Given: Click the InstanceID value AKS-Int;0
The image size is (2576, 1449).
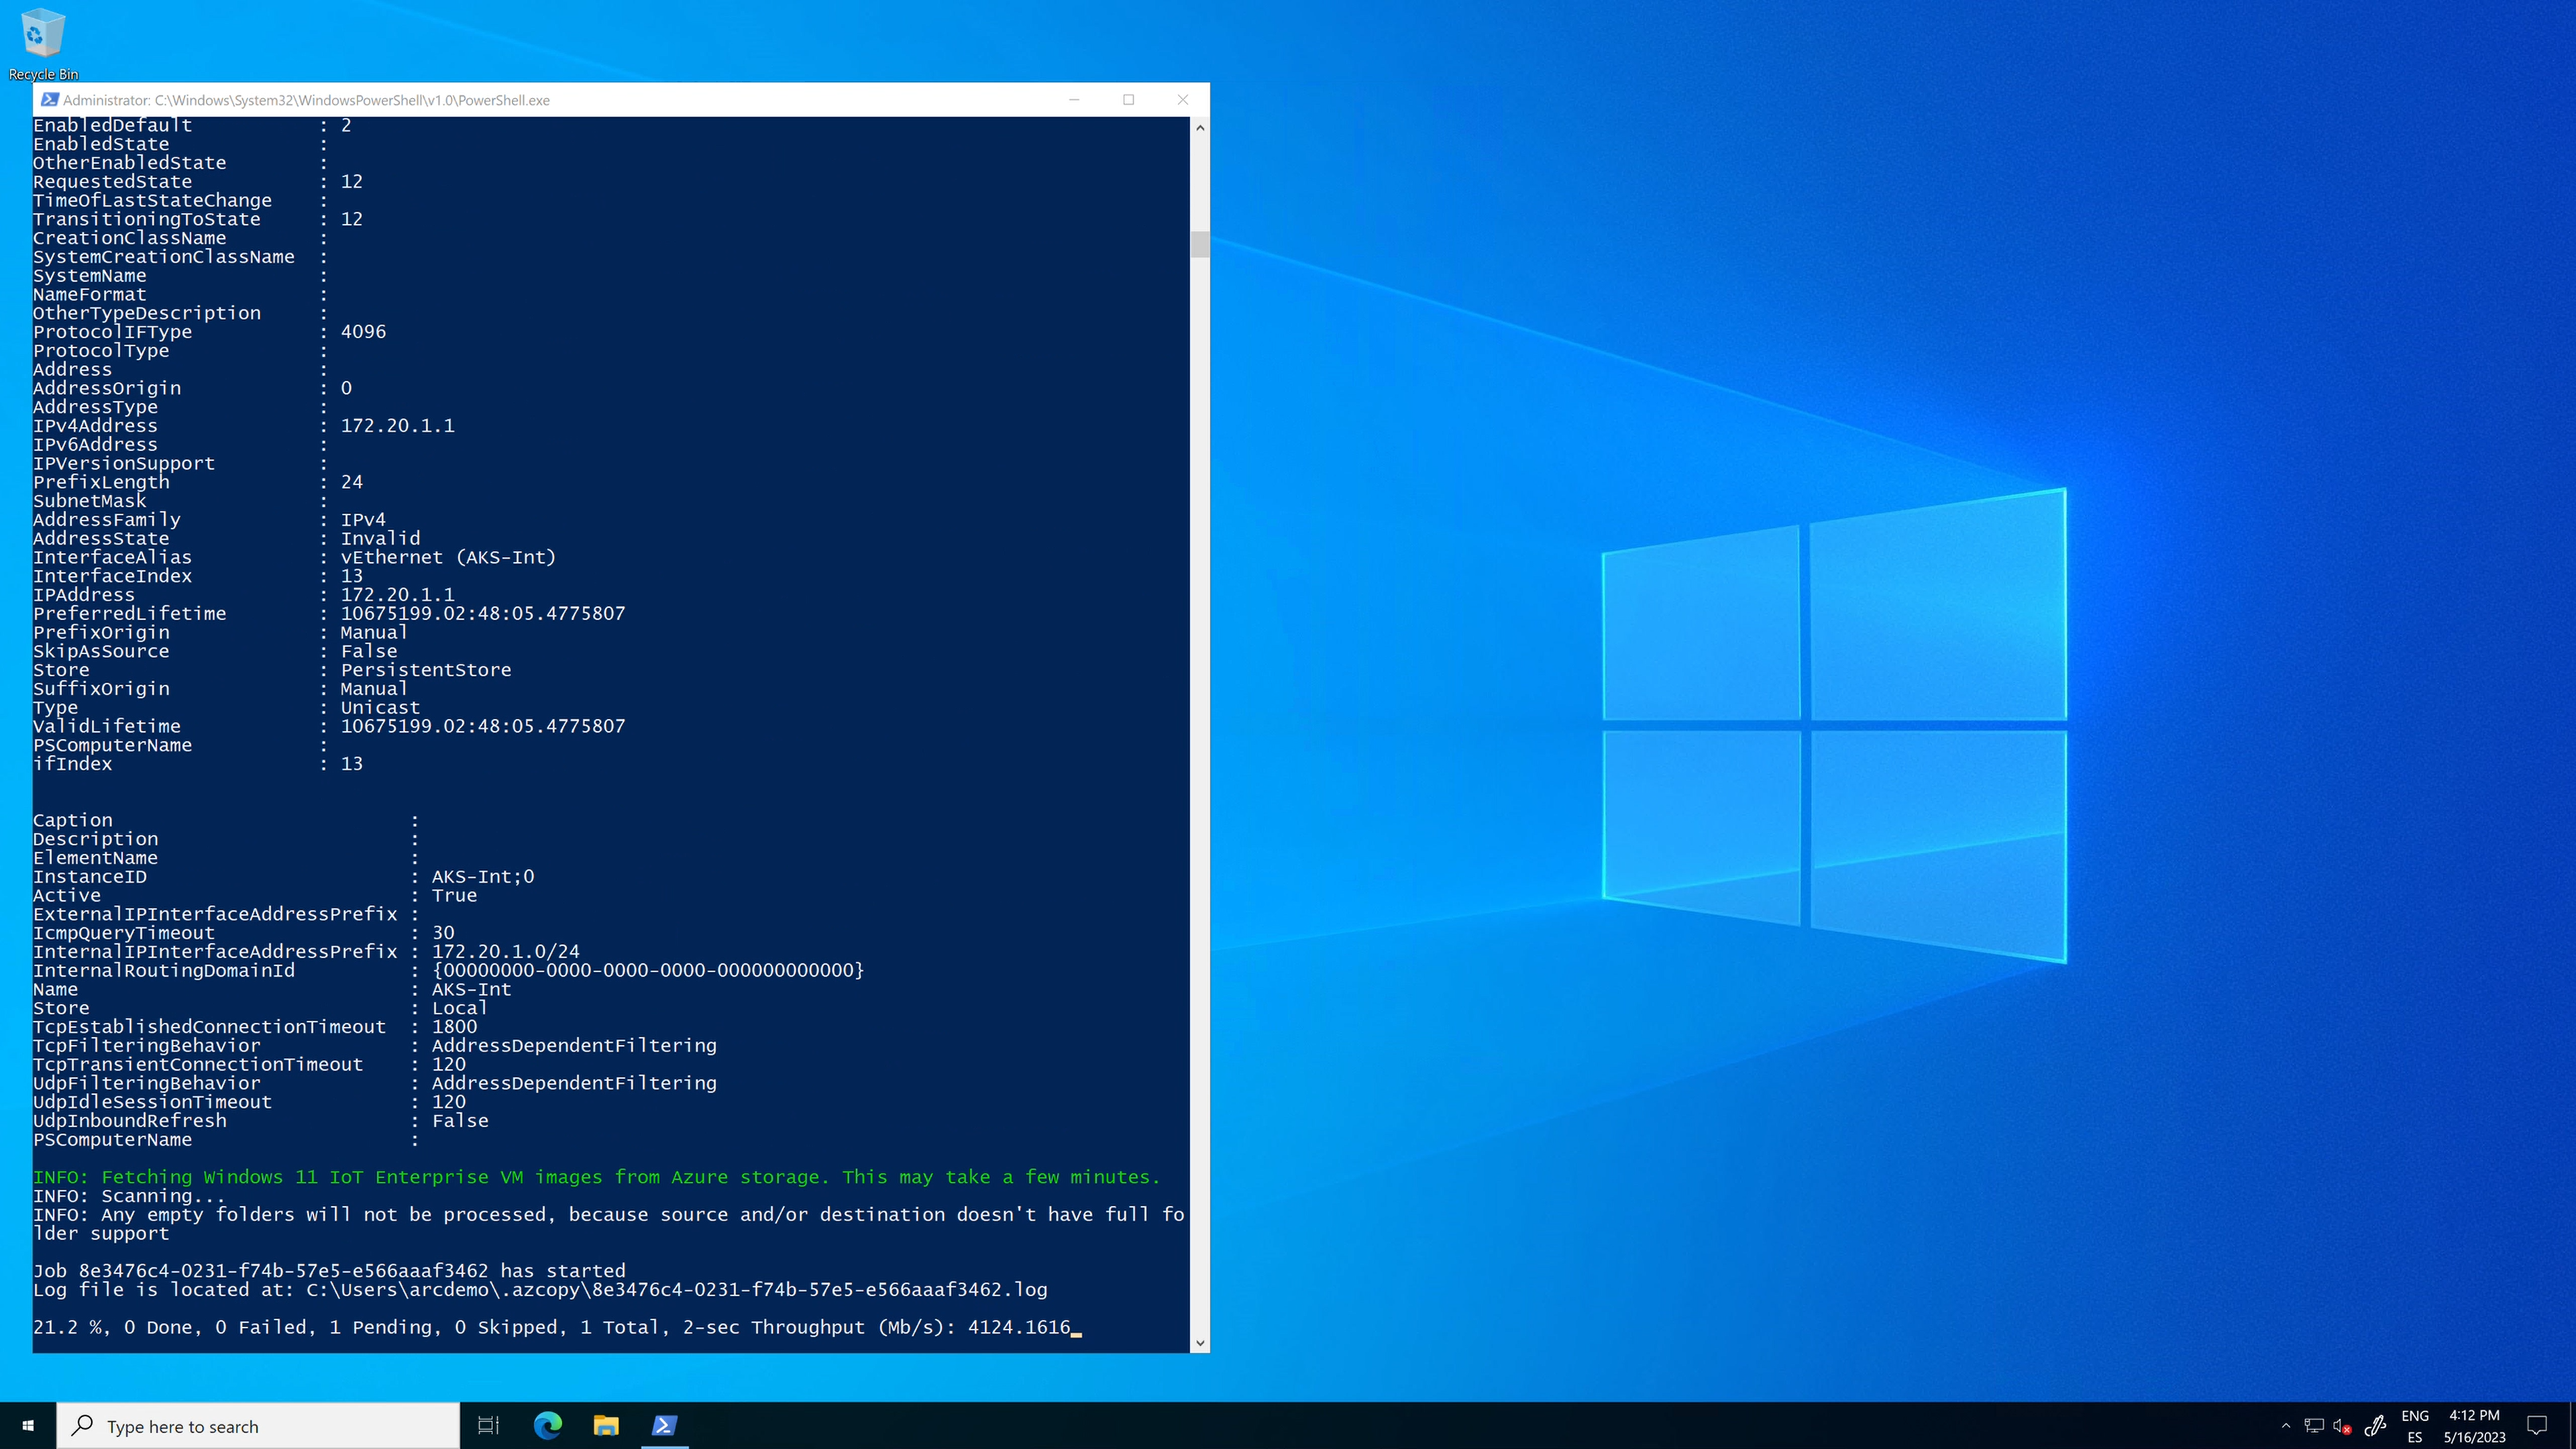Looking at the screenshot, I should pos(483,877).
